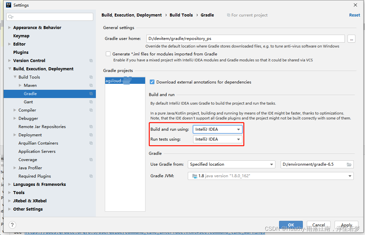This screenshot has height=235, width=365.
Task: Collapse the Build Tools node
Action: pos(15,77)
